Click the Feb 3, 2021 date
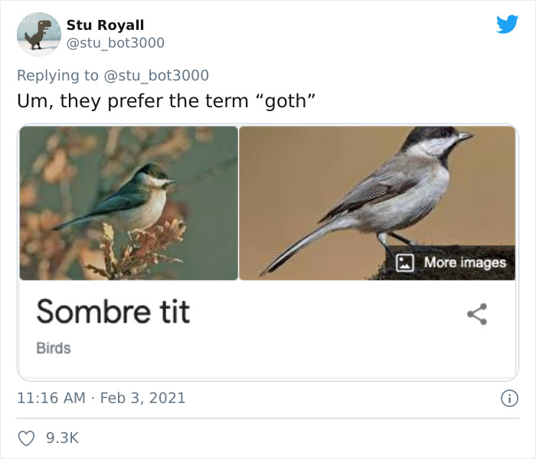This screenshot has width=536, height=459. point(142,398)
